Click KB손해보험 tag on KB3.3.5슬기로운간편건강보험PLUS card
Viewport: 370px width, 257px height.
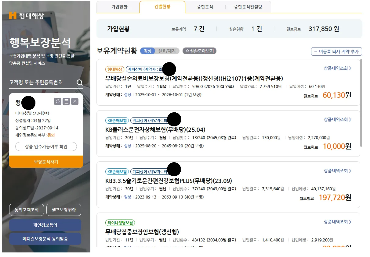(117, 171)
